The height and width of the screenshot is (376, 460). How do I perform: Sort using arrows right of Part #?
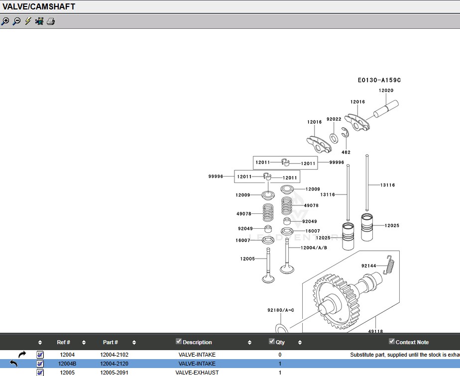pos(134,342)
